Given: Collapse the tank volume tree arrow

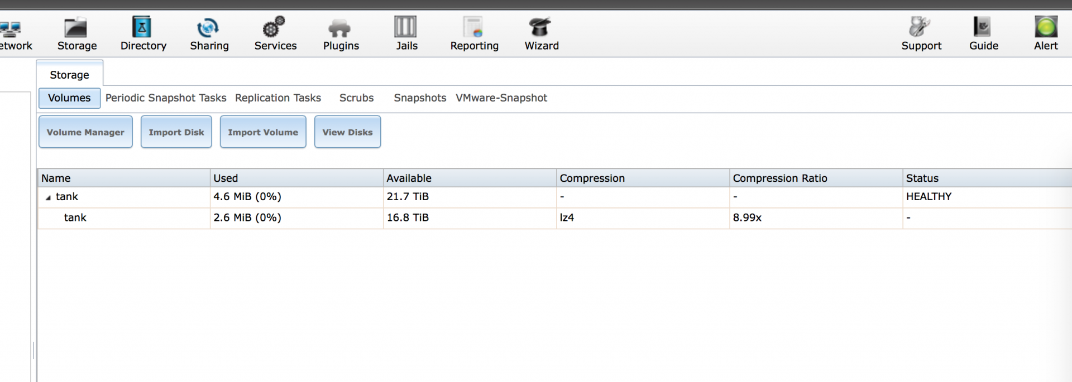Looking at the screenshot, I should point(48,197).
